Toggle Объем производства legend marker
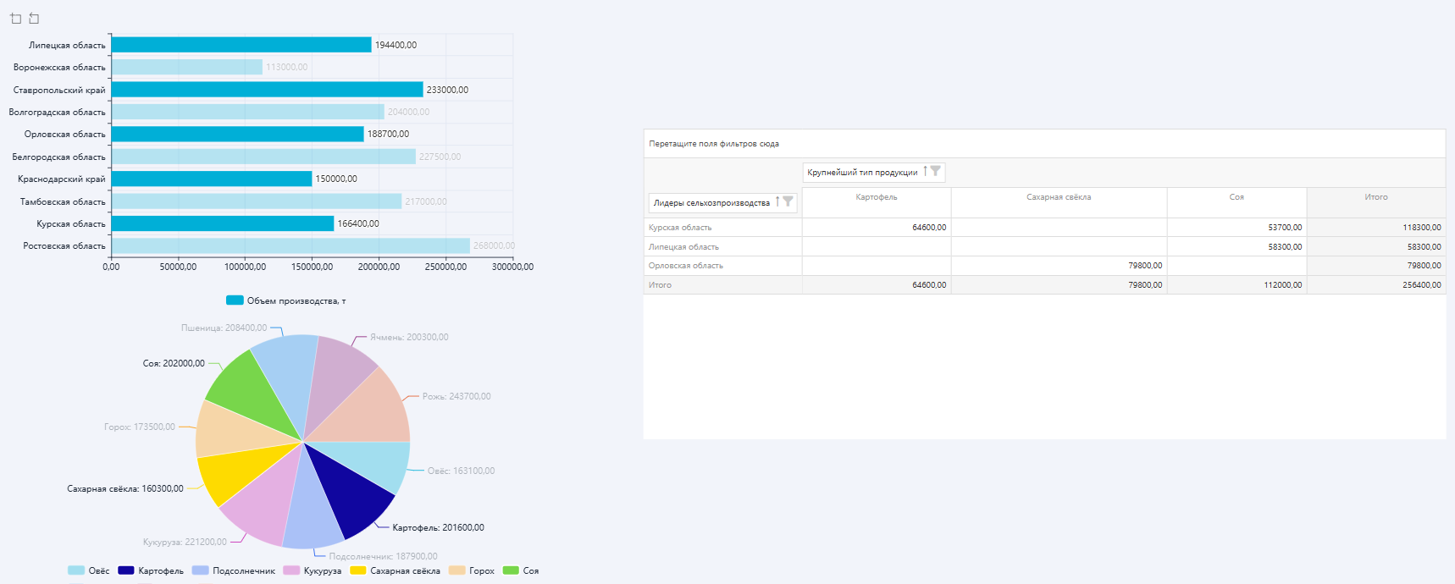 pyautogui.click(x=235, y=300)
